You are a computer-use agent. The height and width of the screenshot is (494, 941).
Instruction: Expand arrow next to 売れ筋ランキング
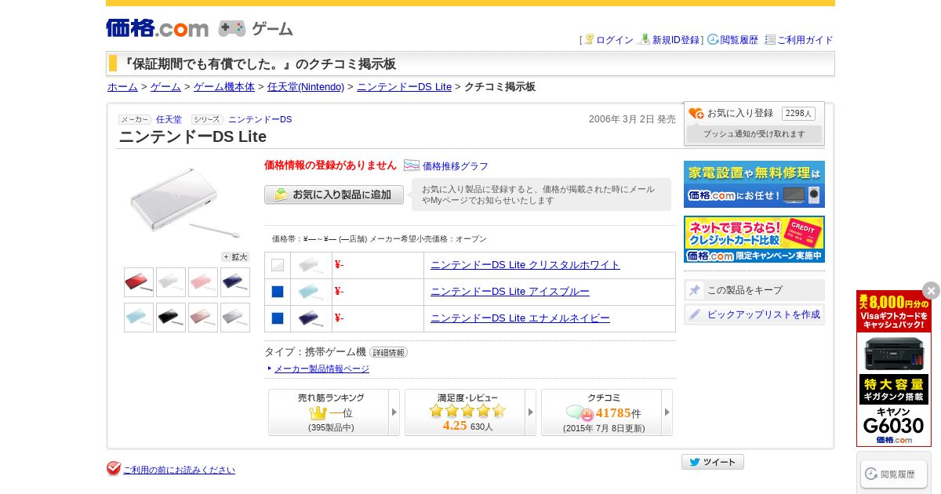coord(394,412)
